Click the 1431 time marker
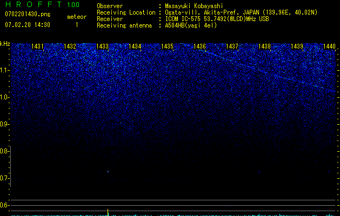340x216 pixels. click(x=37, y=46)
